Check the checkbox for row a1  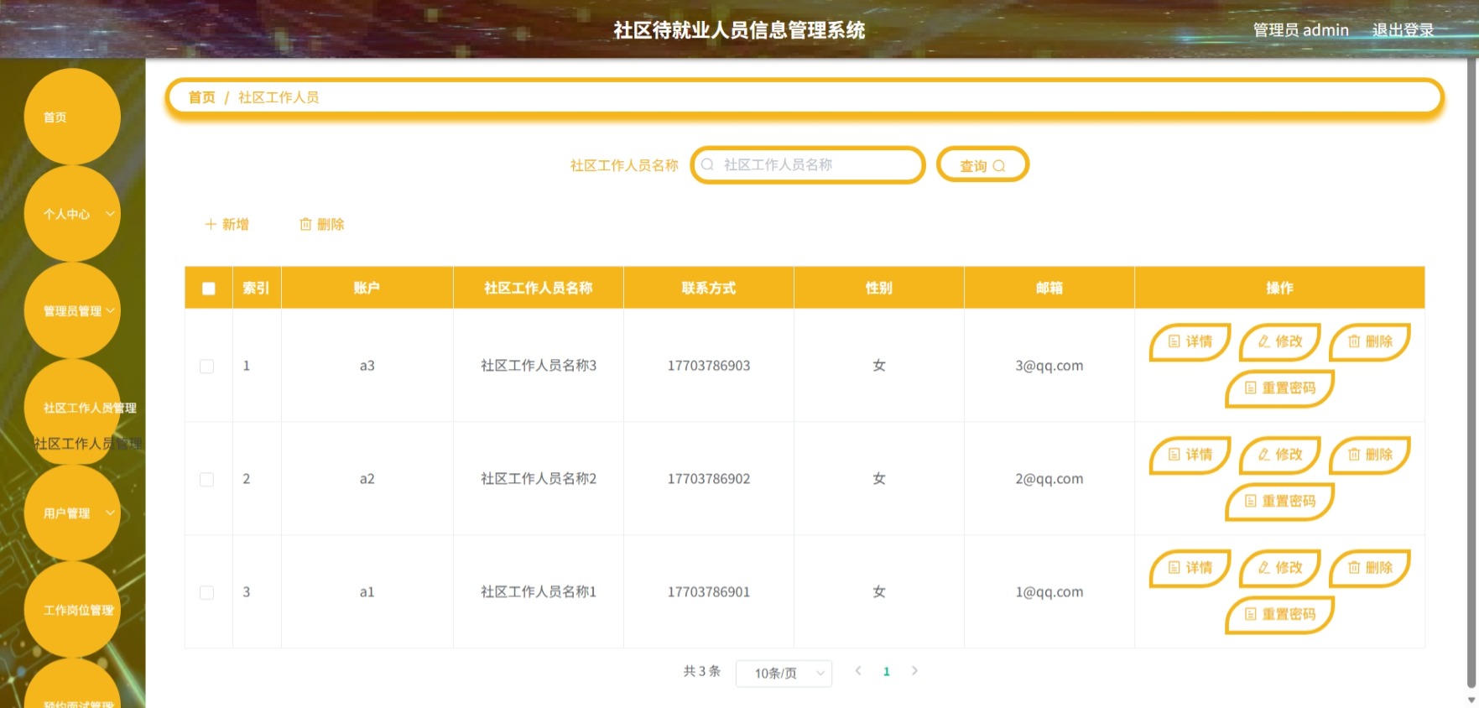[x=206, y=593]
